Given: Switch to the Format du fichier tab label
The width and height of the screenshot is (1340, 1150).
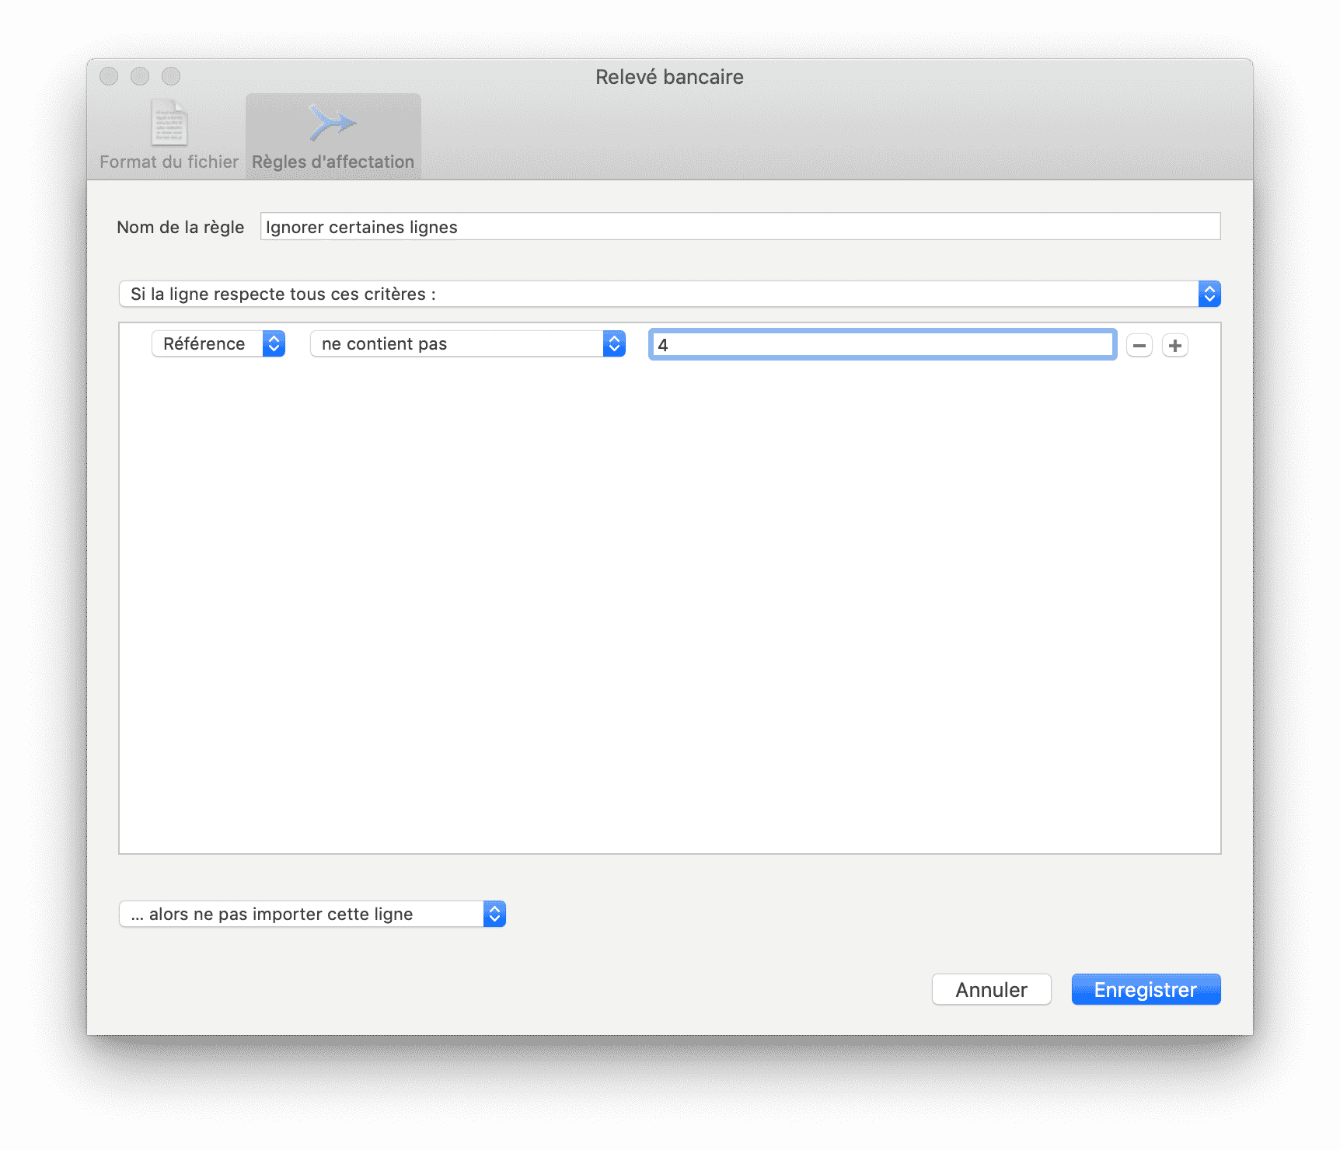Looking at the screenshot, I should point(169,162).
